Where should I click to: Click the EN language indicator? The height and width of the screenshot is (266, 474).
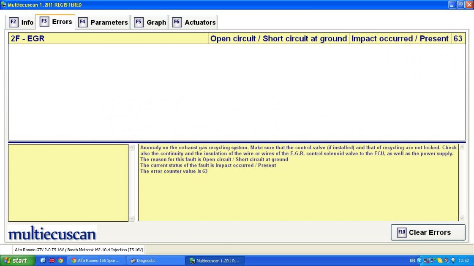tap(412, 261)
